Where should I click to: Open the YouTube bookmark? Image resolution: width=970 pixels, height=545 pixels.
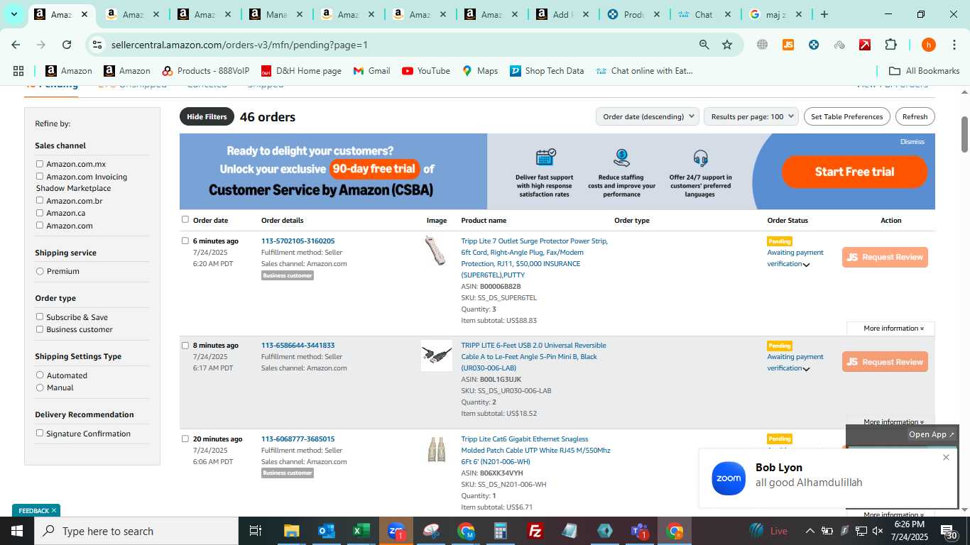425,71
